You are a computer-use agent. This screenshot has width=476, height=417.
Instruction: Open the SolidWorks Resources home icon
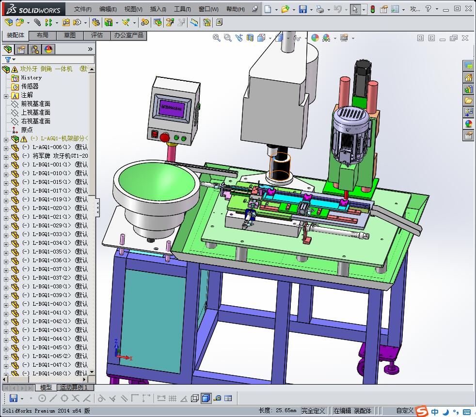click(x=468, y=77)
